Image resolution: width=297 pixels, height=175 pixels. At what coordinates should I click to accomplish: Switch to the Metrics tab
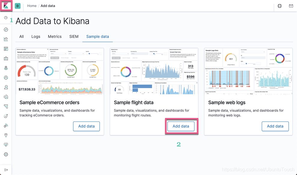tap(55, 37)
